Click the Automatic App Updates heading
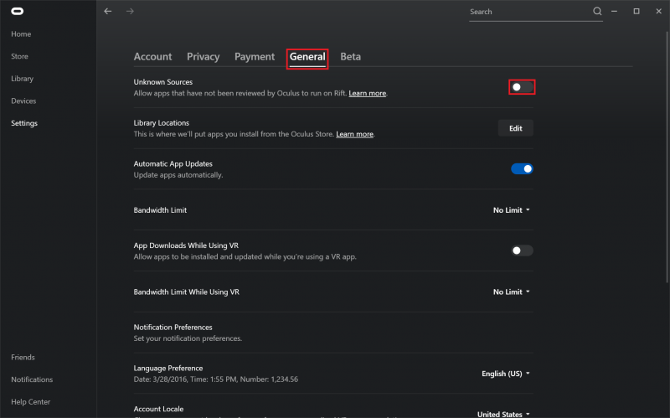The image size is (670, 418). [x=173, y=163]
